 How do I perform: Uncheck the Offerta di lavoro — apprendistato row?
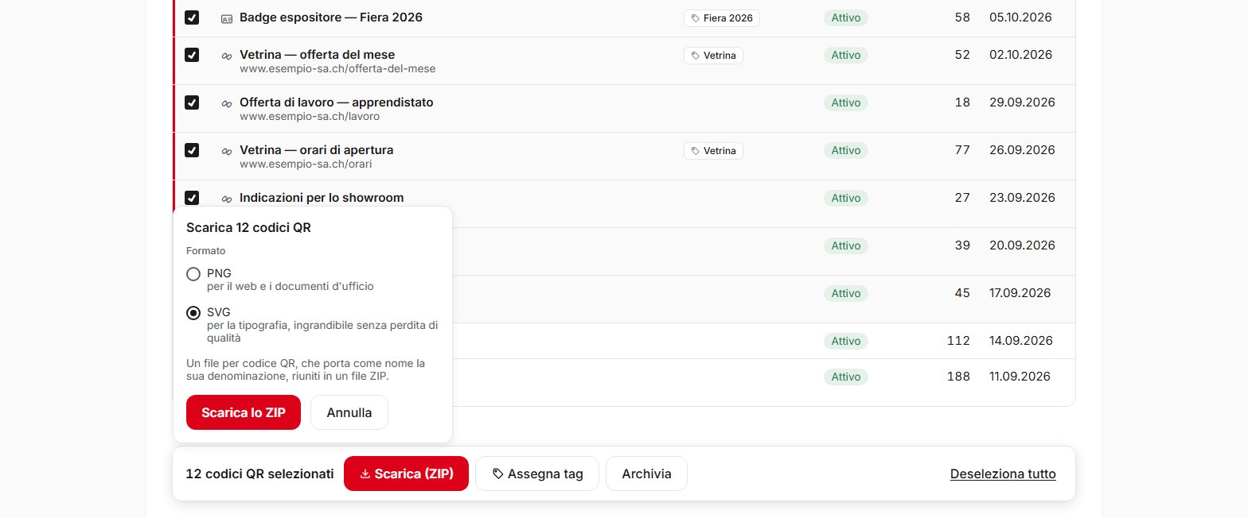pos(192,102)
